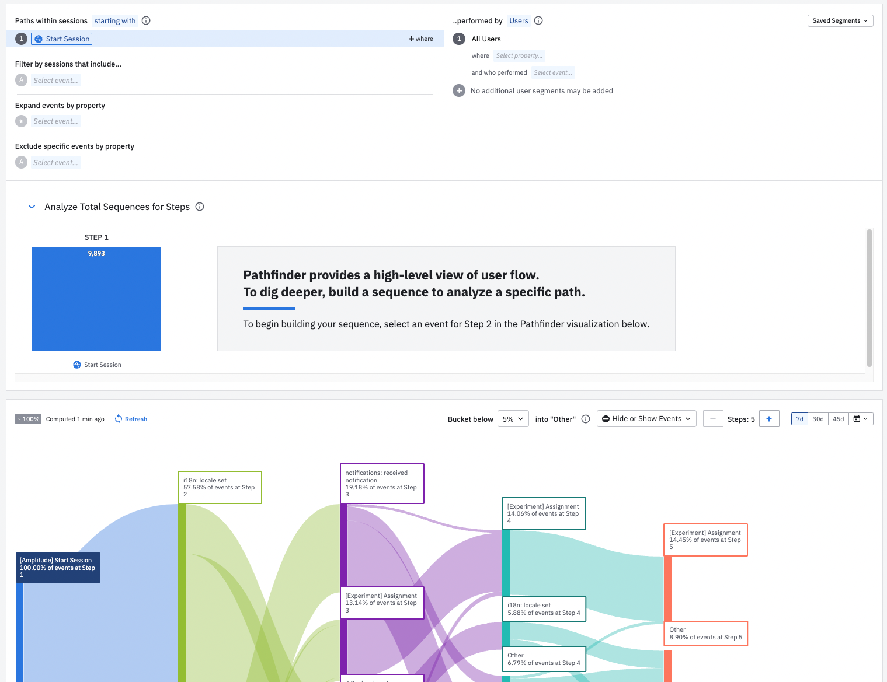This screenshot has height=682, width=887.
Task: Open Hide or Show Events dropdown
Action: click(646, 419)
